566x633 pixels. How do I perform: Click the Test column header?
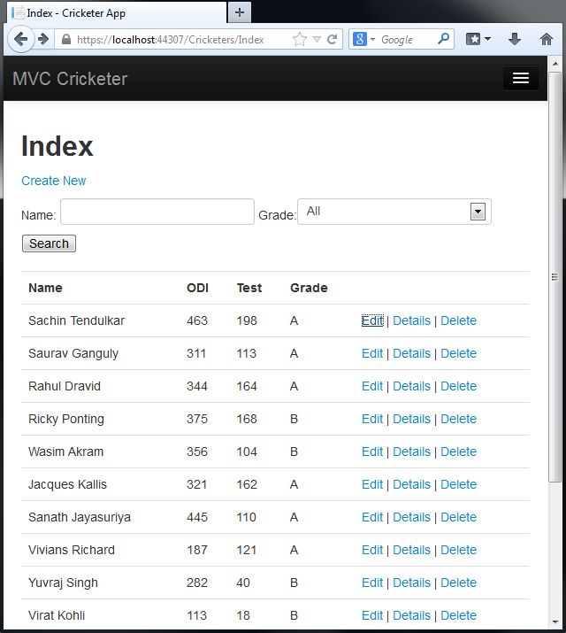(x=249, y=288)
